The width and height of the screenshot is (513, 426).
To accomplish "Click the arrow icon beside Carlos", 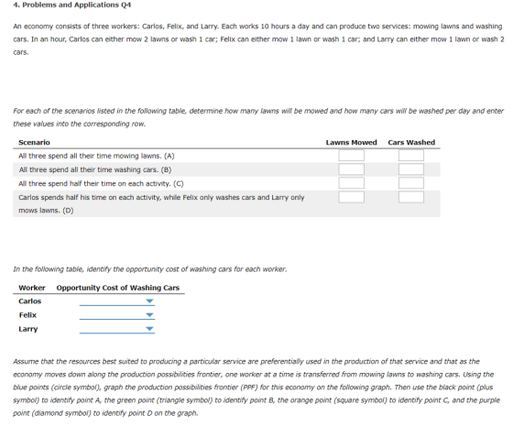I will pos(150,301).
